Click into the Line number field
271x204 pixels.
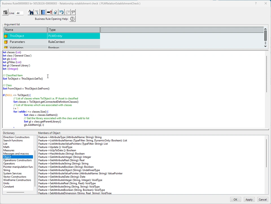(19, 13)
